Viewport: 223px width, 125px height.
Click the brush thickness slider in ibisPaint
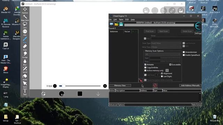80,86
